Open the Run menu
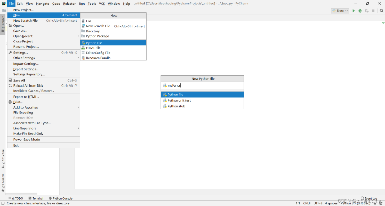385x206 pixels. click(x=82, y=4)
